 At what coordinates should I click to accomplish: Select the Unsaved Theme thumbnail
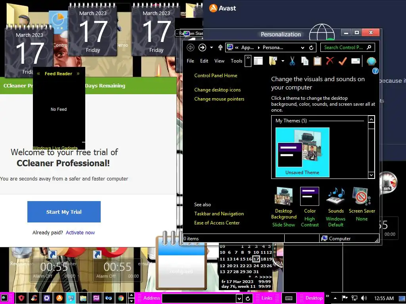click(x=303, y=152)
